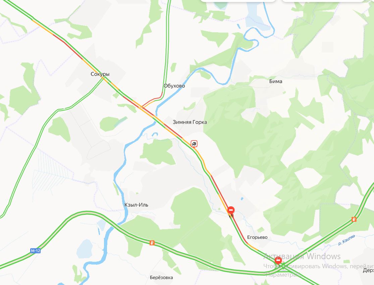The height and width of the screenshot is (285, 374).
Task: Click the small blue pond northeast of closure marker
Action: 242,199
